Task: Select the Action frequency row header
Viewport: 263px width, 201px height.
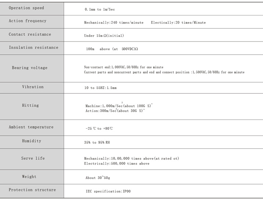Action: pos(28,21)
